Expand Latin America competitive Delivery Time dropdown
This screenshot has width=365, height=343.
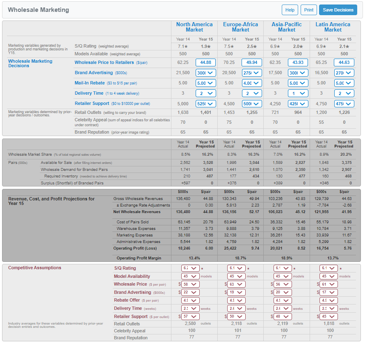(x=329, y=309)
